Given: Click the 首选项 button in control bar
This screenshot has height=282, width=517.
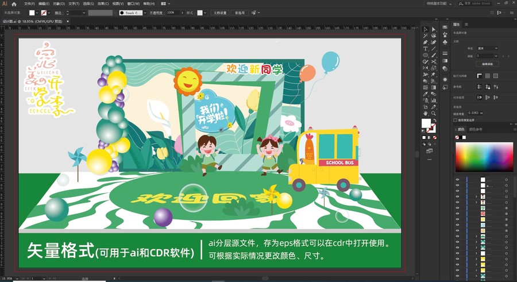Looking at the screenshot, I should pyautogui.click(x=240, y=13).
